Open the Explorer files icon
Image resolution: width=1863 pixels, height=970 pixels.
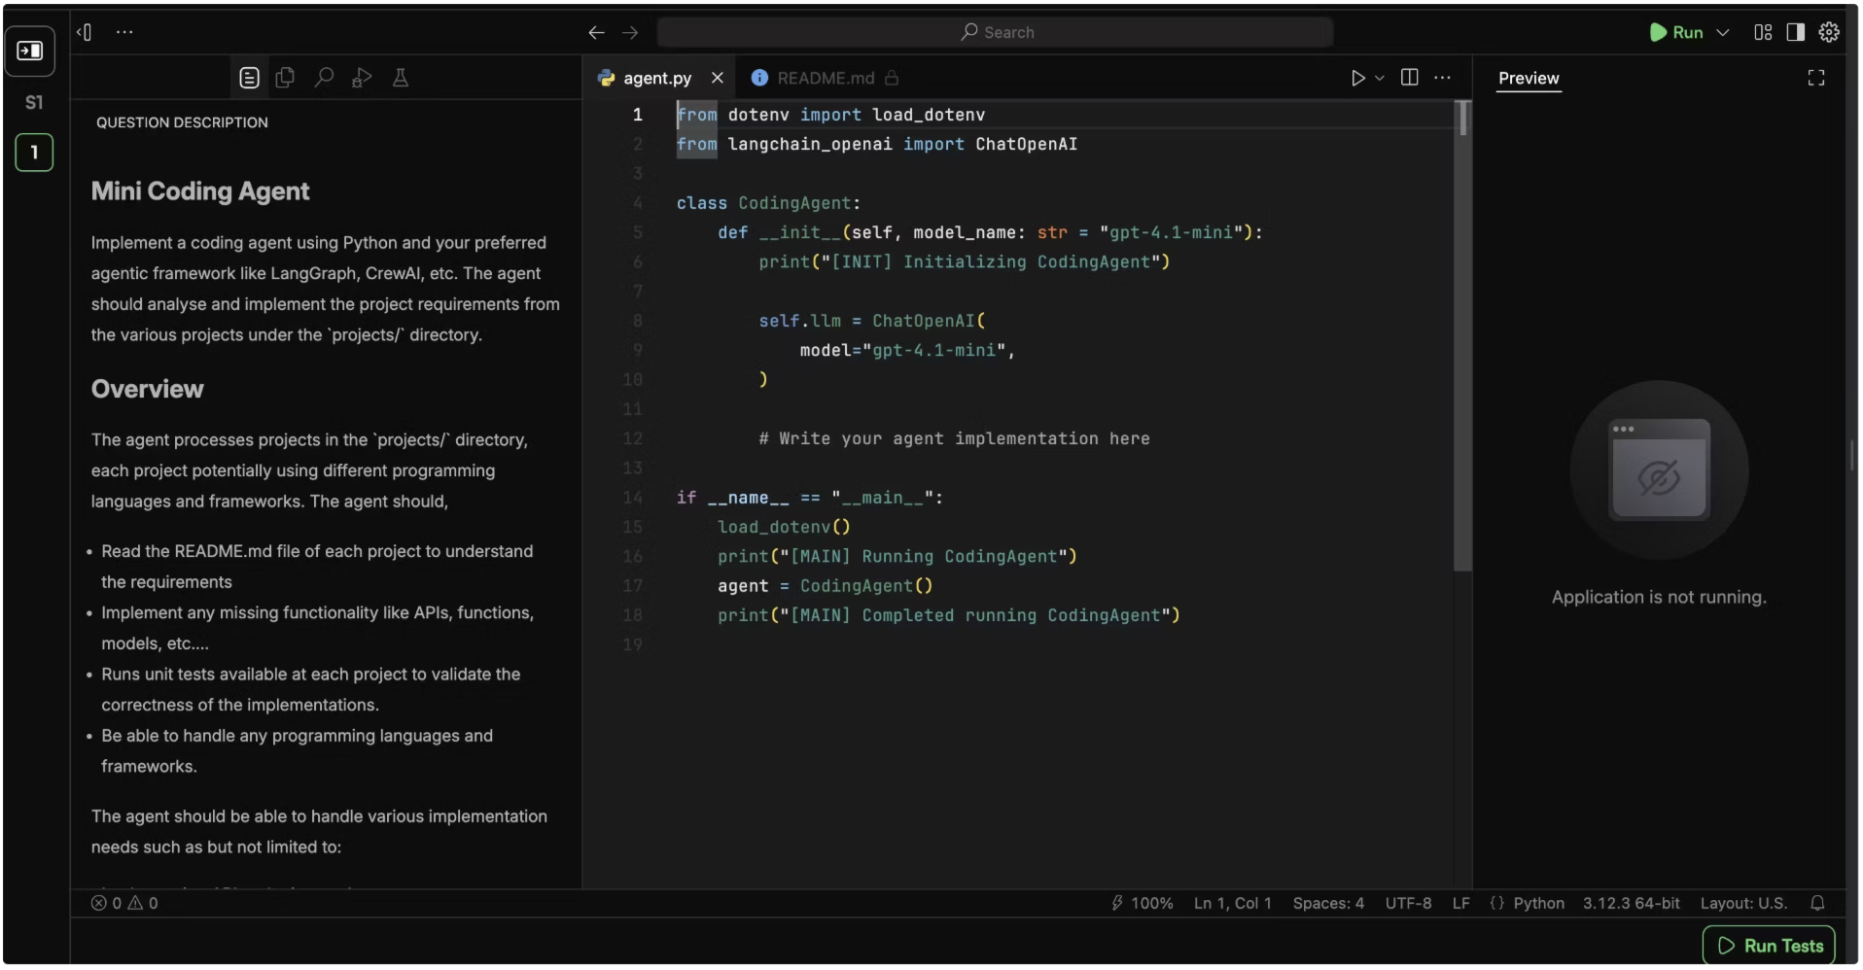(285, 78)
